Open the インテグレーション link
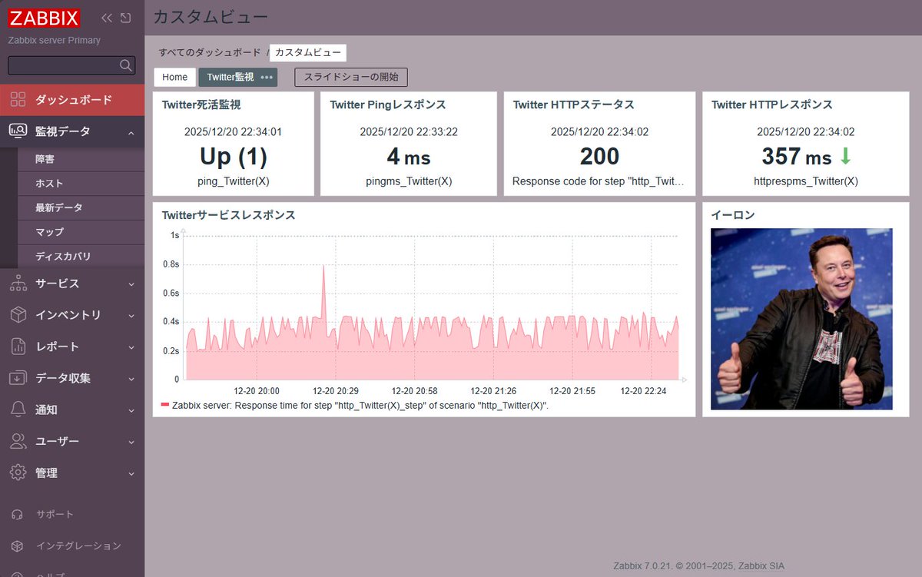 [x=78, y=545]
